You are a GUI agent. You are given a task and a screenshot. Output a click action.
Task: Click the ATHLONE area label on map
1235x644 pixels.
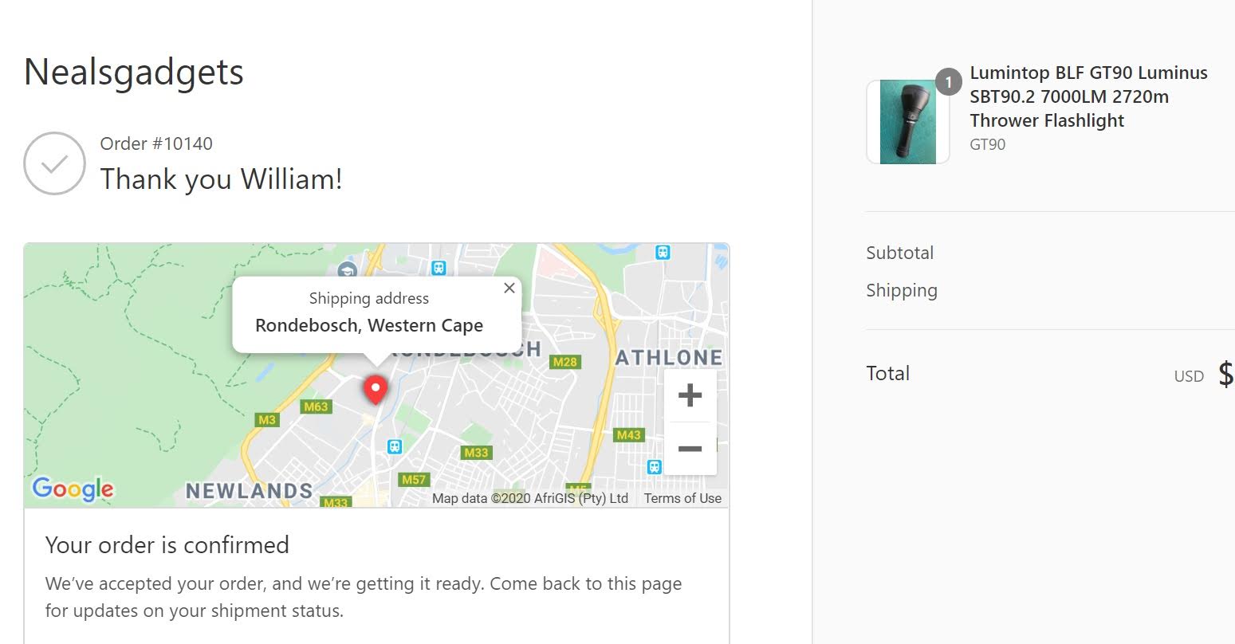(x=669, y=358)
